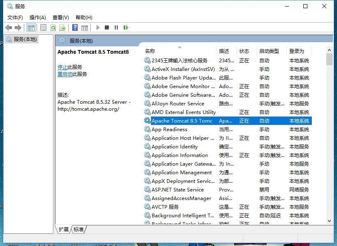The height and width of the screenshot is (246, 337).
Task: Click the vertical scrollbar thumb
Action: click(x=329, y=59)
